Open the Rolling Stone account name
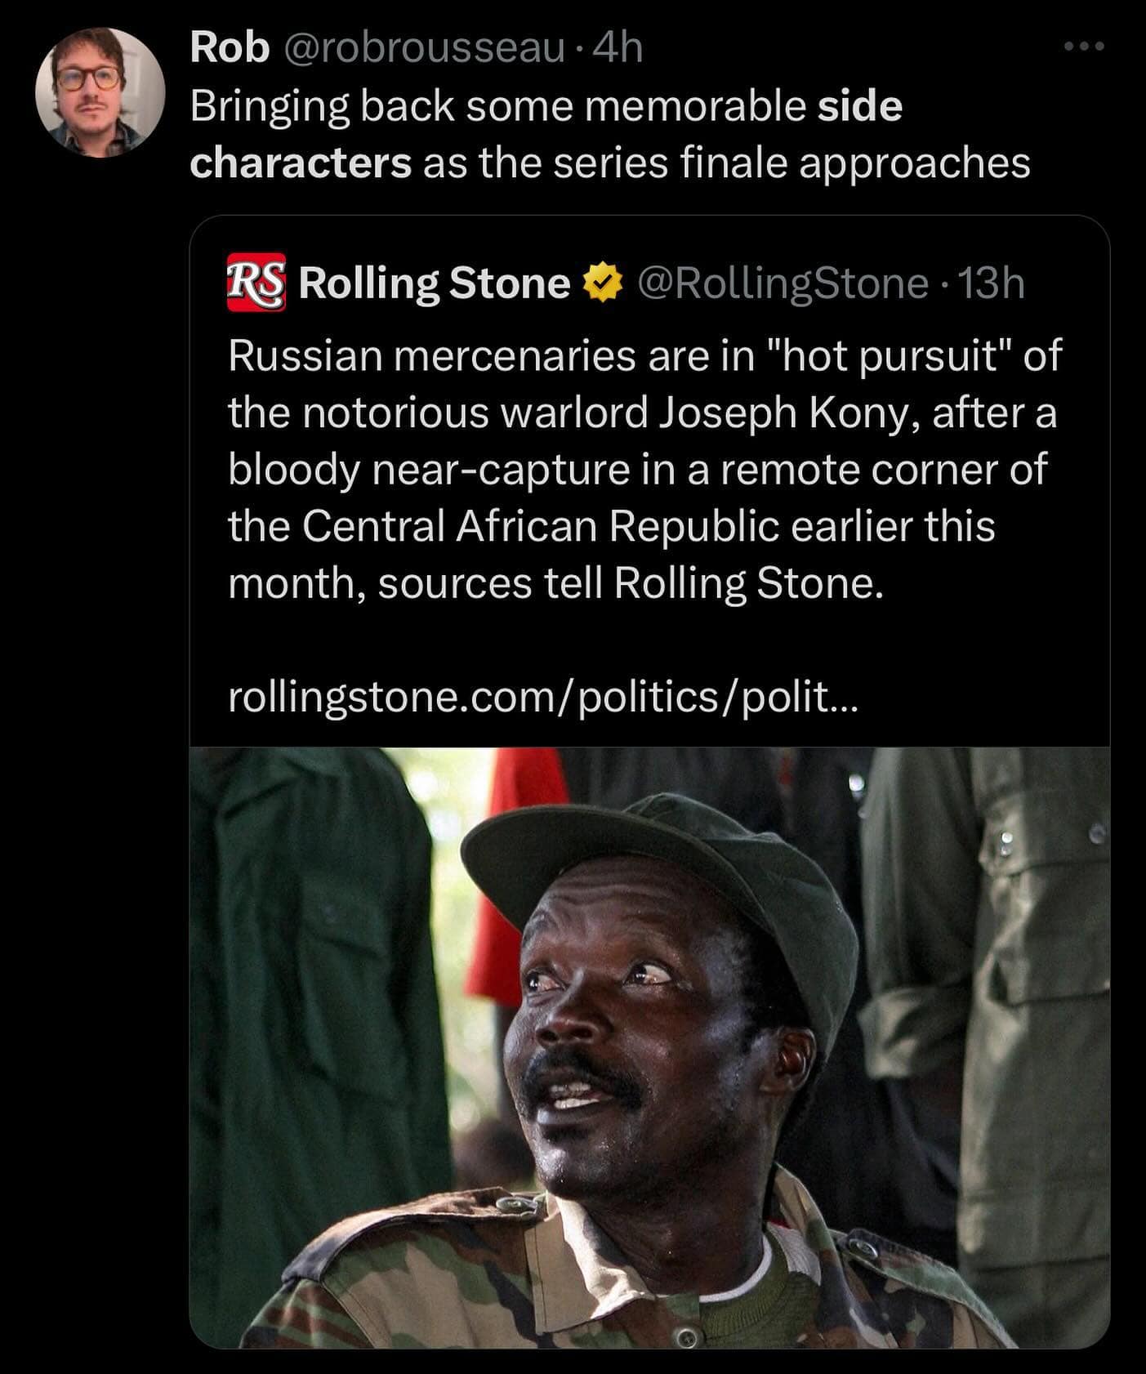Screen dimensions: 1146x1374 click(435, 283)
